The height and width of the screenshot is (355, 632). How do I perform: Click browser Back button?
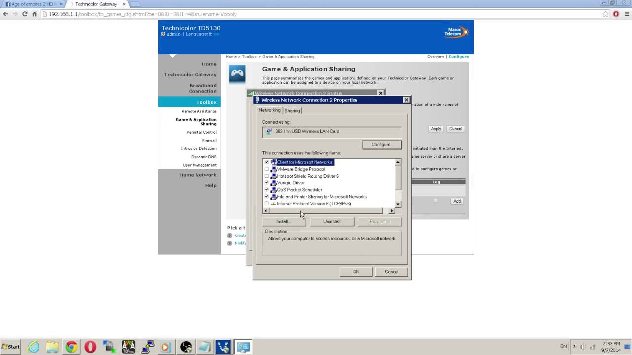(5, 14)
